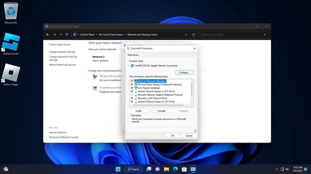This screenshot has width=311, height=174.
Task: Click OK in Ethernet0 Properties
Action: click(173, 136)
